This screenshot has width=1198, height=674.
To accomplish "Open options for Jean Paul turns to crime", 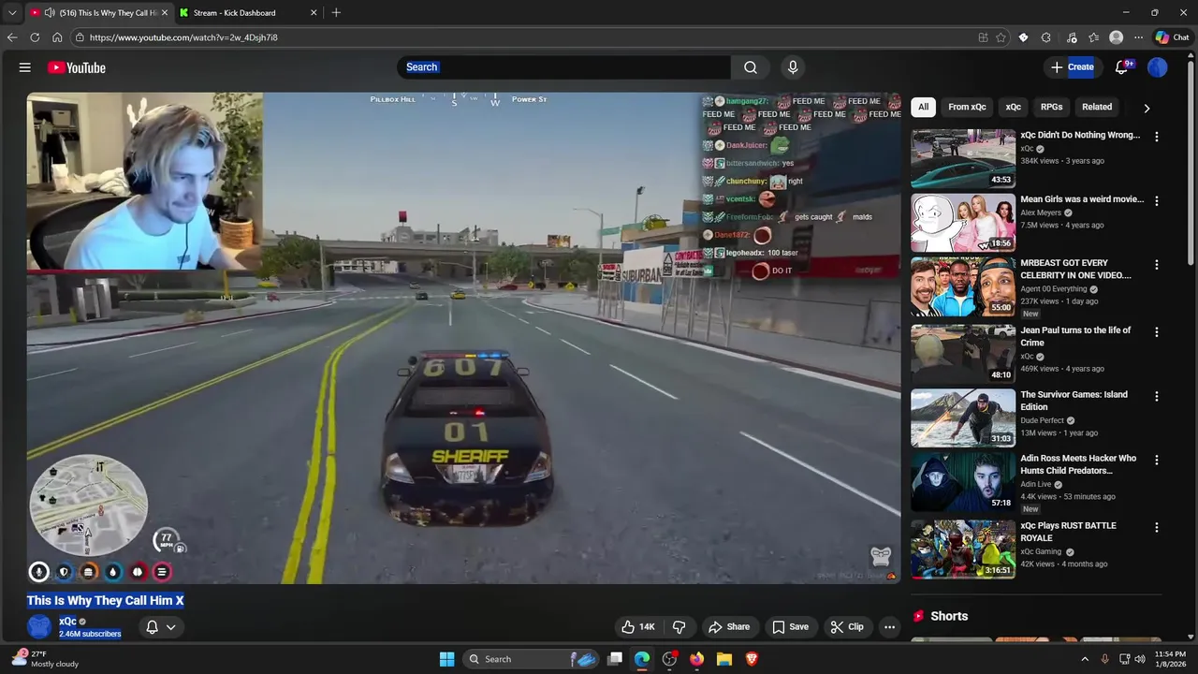I will pos(1157,332).
